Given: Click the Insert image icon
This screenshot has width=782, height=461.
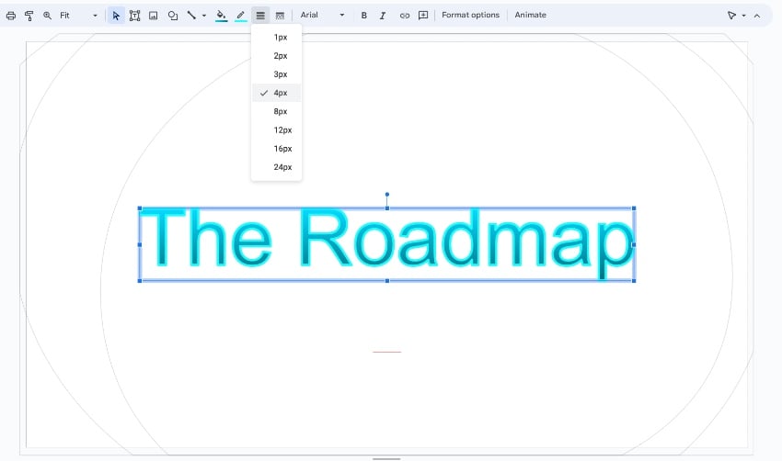Looking at the screenshot, I should [153, 16].
